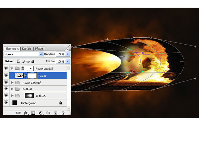
Task: Hide the Feuer um Ball group
Action: coord(6,69)
